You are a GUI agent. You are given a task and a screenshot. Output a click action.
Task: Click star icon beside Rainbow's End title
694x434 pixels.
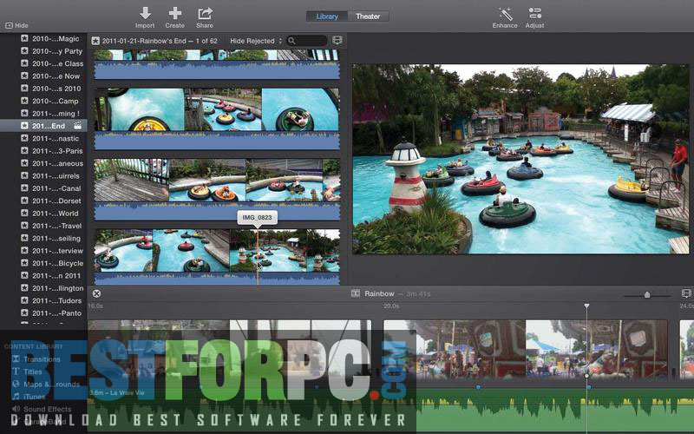tap(95, 41)
